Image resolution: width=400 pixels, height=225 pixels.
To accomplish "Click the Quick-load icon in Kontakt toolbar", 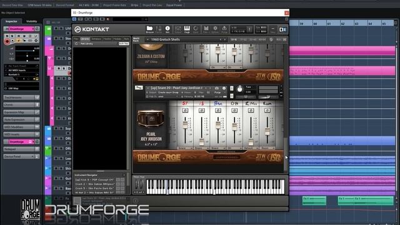I will coord(196,29).
